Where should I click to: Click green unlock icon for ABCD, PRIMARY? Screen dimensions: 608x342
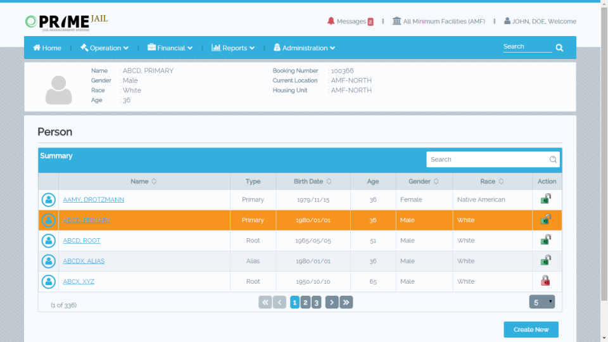[545, 219]
